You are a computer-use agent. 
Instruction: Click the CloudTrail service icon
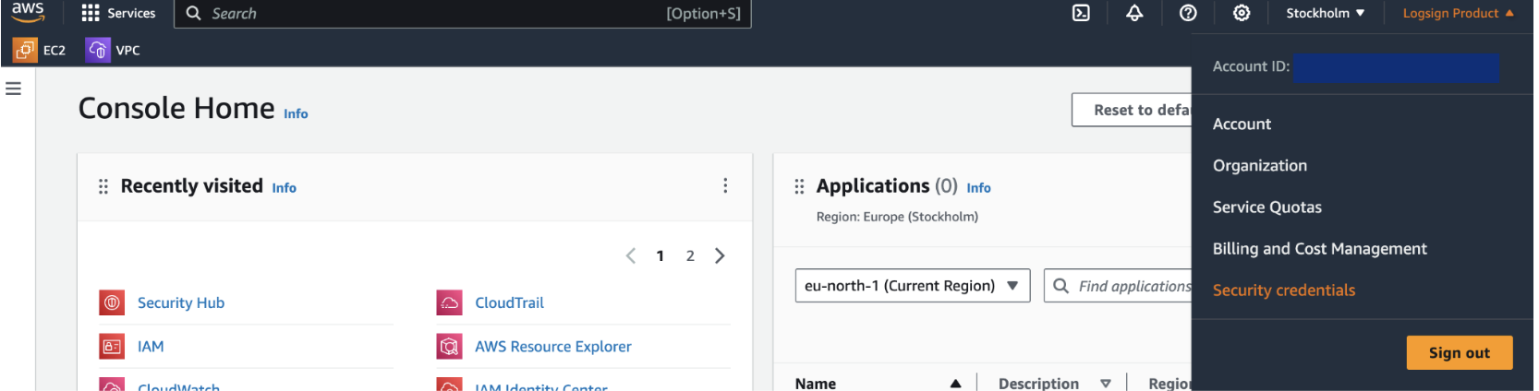[x=449, y=302]
